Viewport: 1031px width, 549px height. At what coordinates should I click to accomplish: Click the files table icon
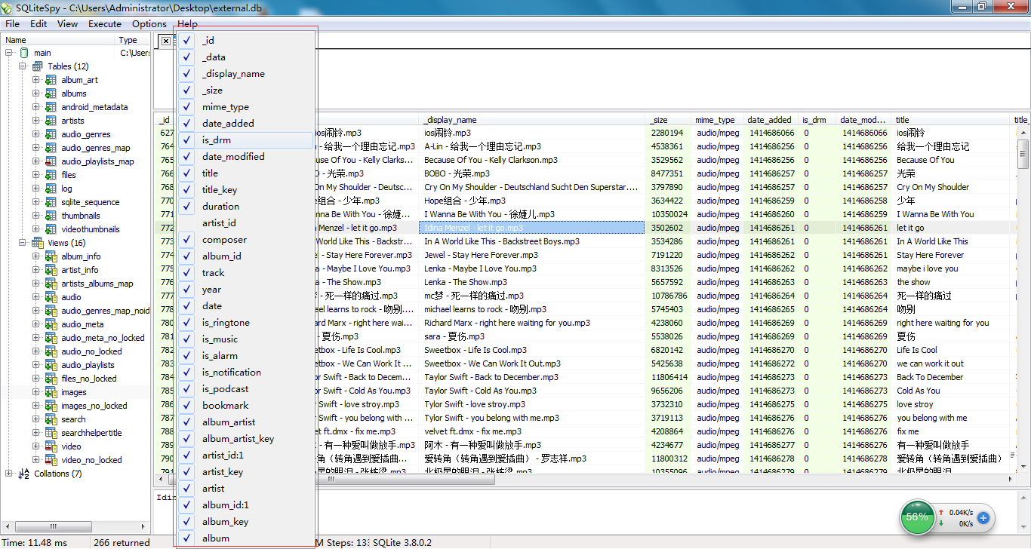click(51, 175)
